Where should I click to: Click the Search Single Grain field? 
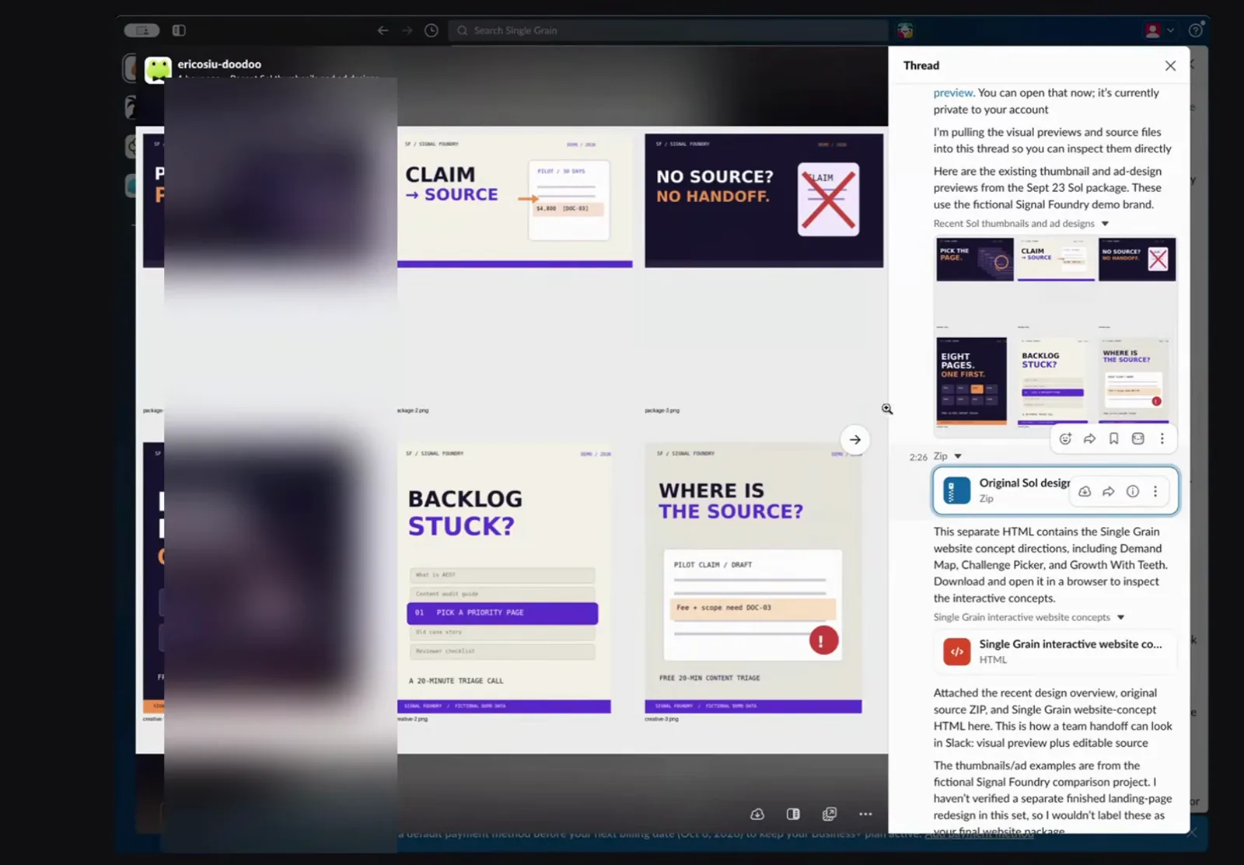pos(668,30)
